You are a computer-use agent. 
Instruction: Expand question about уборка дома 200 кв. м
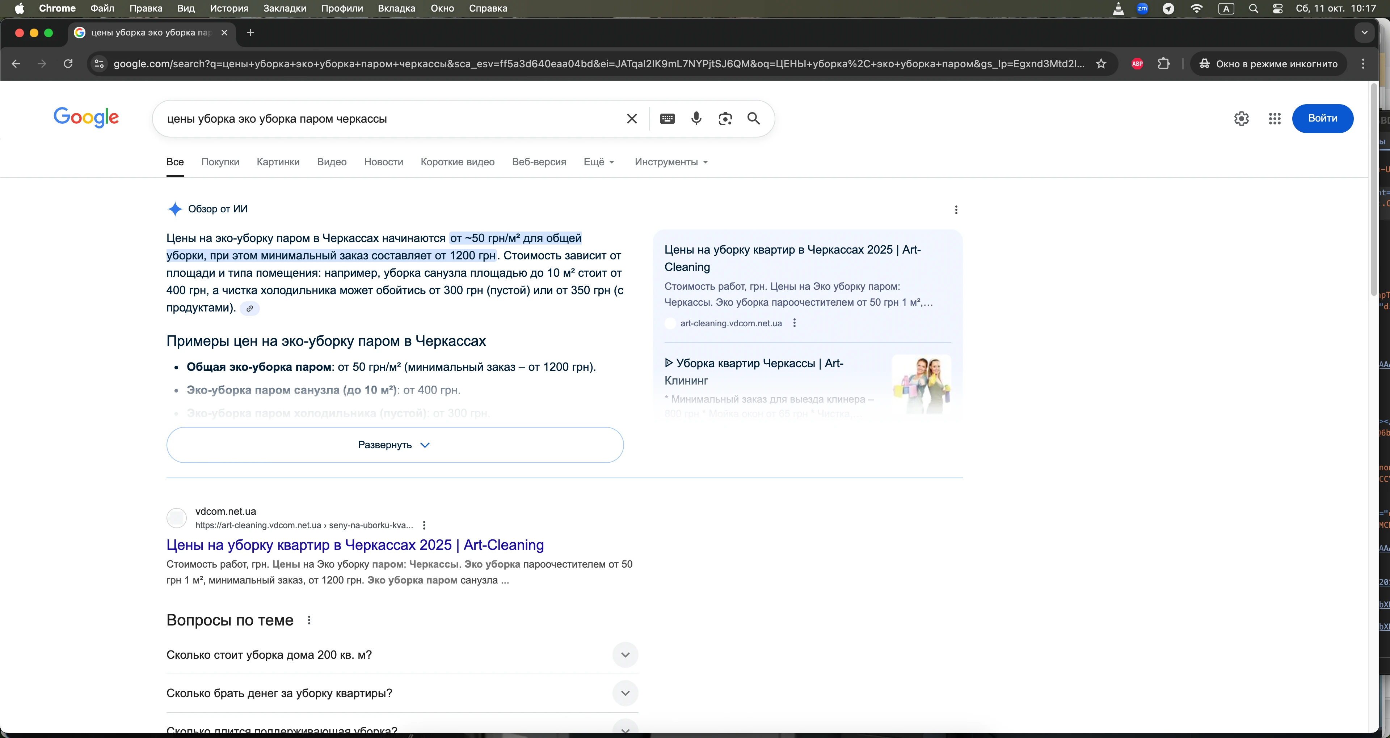pyautogui.click(x=625, y=655)
